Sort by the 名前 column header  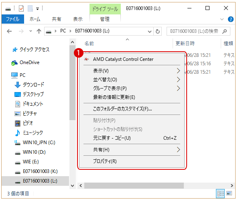(89, 44)
